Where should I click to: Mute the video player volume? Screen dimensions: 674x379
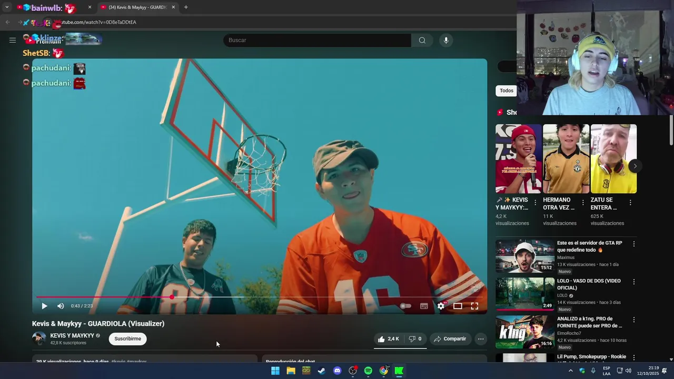tap(61, 306)
